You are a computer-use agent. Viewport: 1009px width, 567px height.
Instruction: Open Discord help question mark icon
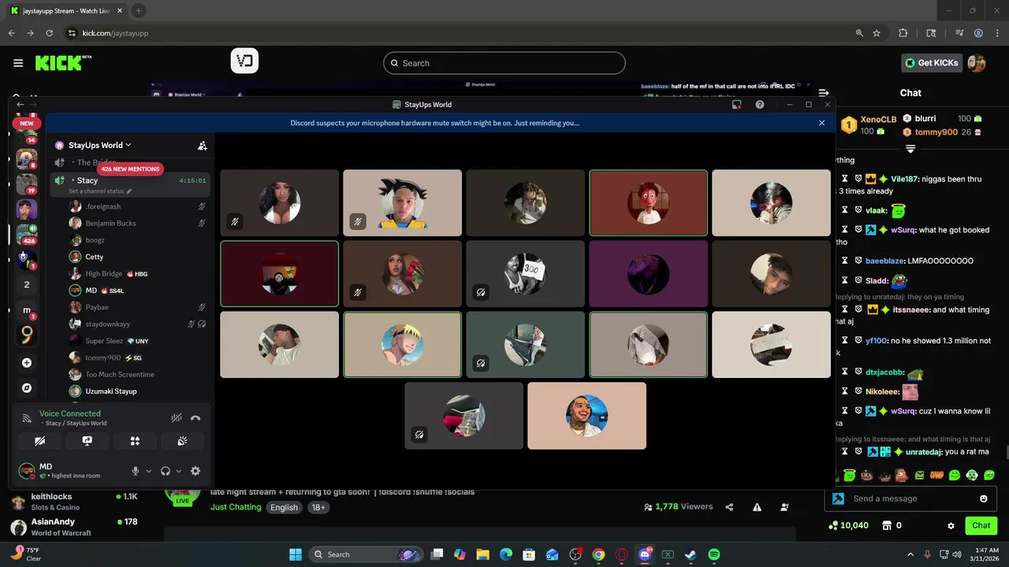760,104
